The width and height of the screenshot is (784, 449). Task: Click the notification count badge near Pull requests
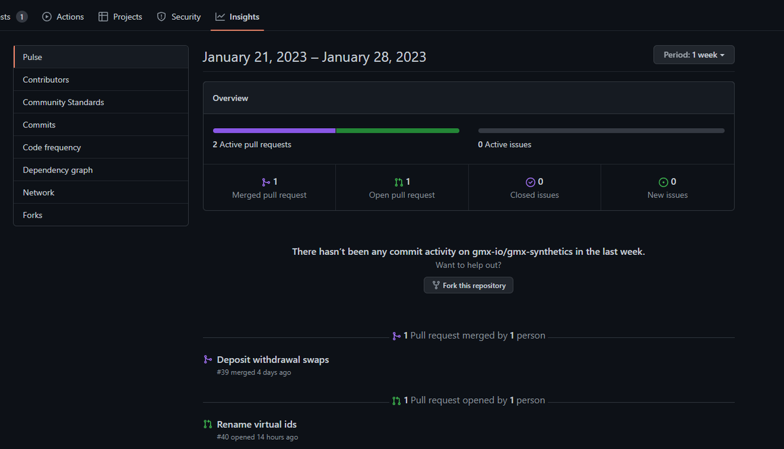pos(22,15)
